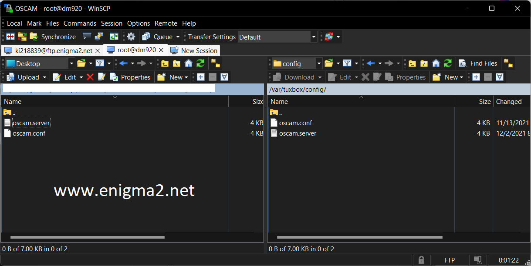Open the Options menu
Image resolution: width=531 pixels, height=266 pixels.
coord(139,23)
